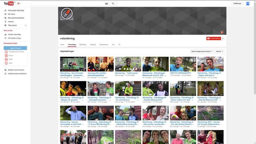Click the subscriber count box beside Prenumerera
Image resolution: width=256 pixels, height=144 pixels.
[x=223, y=38]
